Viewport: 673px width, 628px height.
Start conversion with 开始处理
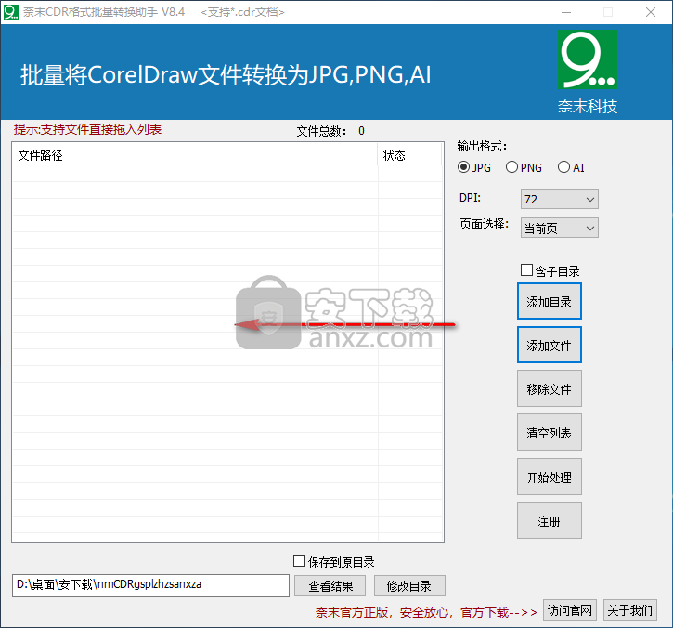549,478
